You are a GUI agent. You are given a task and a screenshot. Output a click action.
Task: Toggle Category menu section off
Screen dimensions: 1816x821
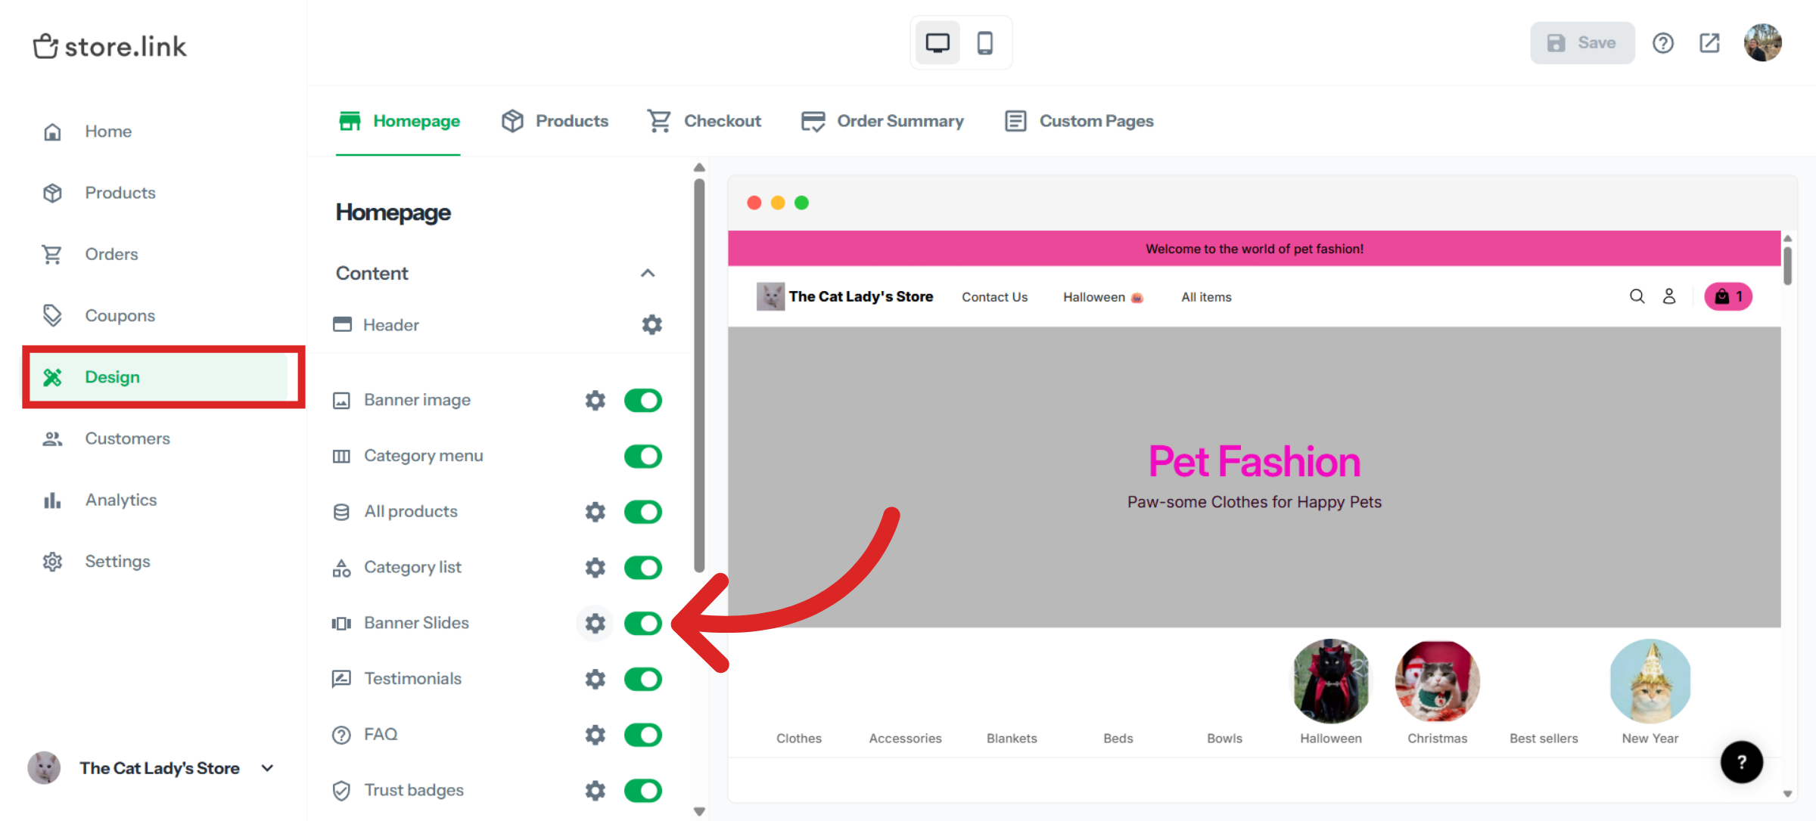(x=643, y=456)
